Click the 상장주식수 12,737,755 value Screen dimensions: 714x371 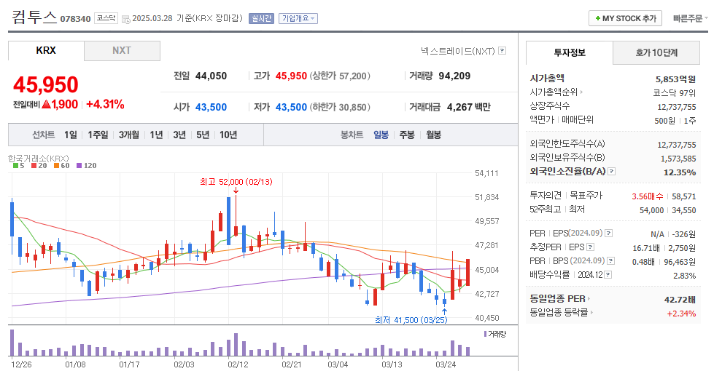677,107
